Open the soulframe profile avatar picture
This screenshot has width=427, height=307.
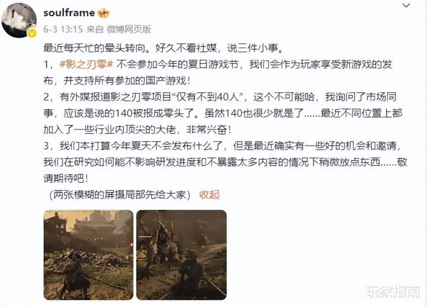19,20
